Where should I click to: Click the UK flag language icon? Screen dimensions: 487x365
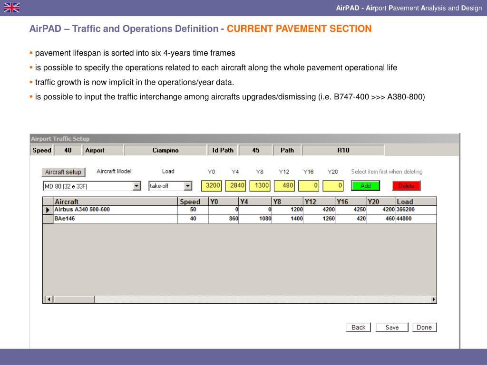(12, 8)
